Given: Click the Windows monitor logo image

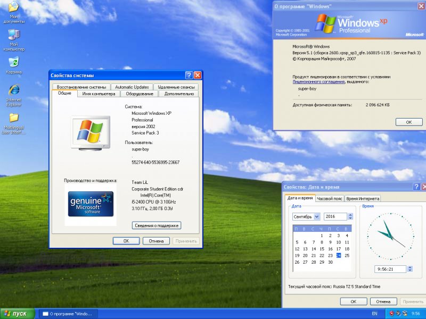Looking at the screenshot, I should click(x=91, y=133).
